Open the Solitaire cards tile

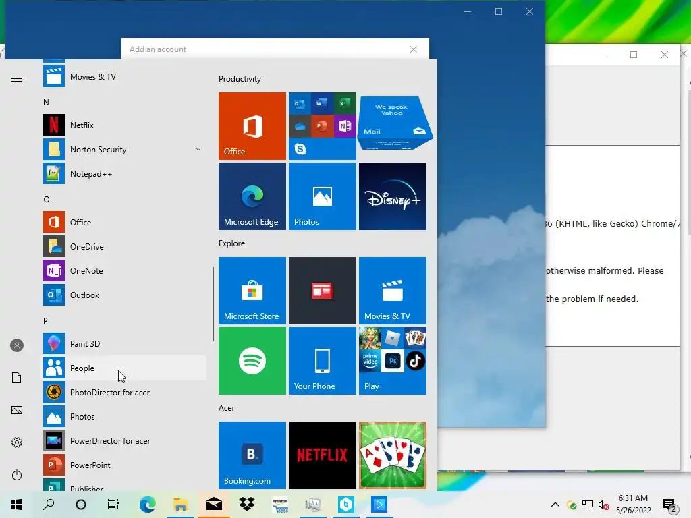pos(393,455)
